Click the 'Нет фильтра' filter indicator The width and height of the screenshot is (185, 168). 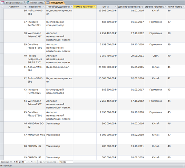(48, 162)
